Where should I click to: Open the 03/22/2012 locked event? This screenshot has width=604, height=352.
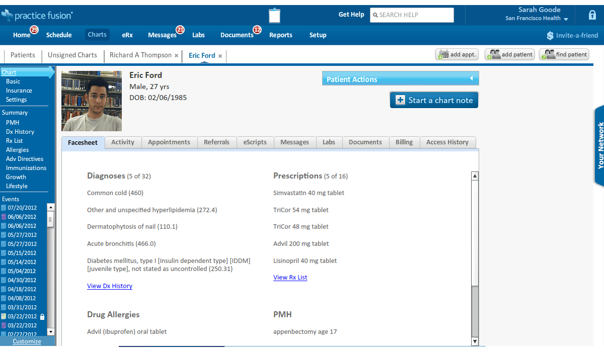[x=22, y=316]
